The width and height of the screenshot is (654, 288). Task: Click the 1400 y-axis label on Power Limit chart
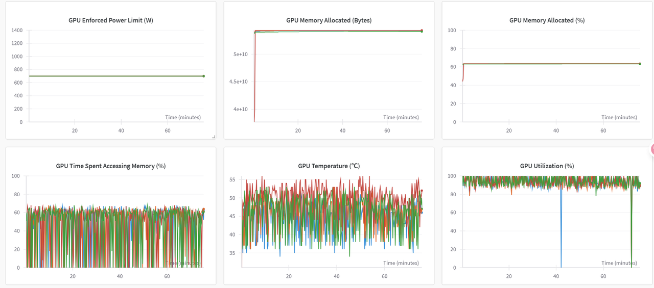click(x=17, y=30)
